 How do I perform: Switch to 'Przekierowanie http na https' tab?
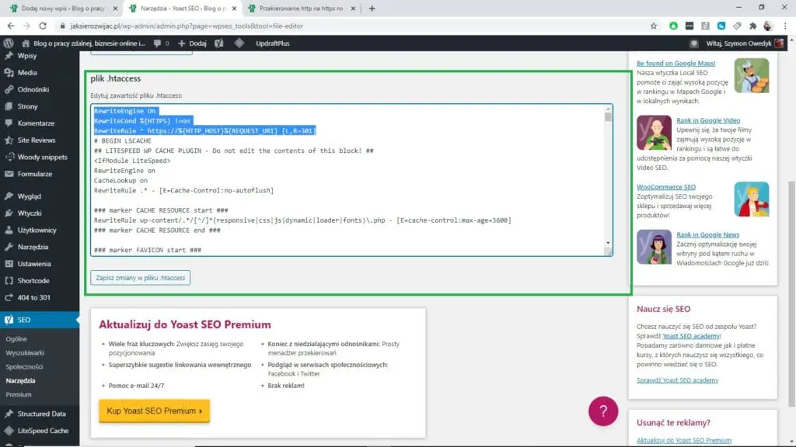click(x=301, y=9)
